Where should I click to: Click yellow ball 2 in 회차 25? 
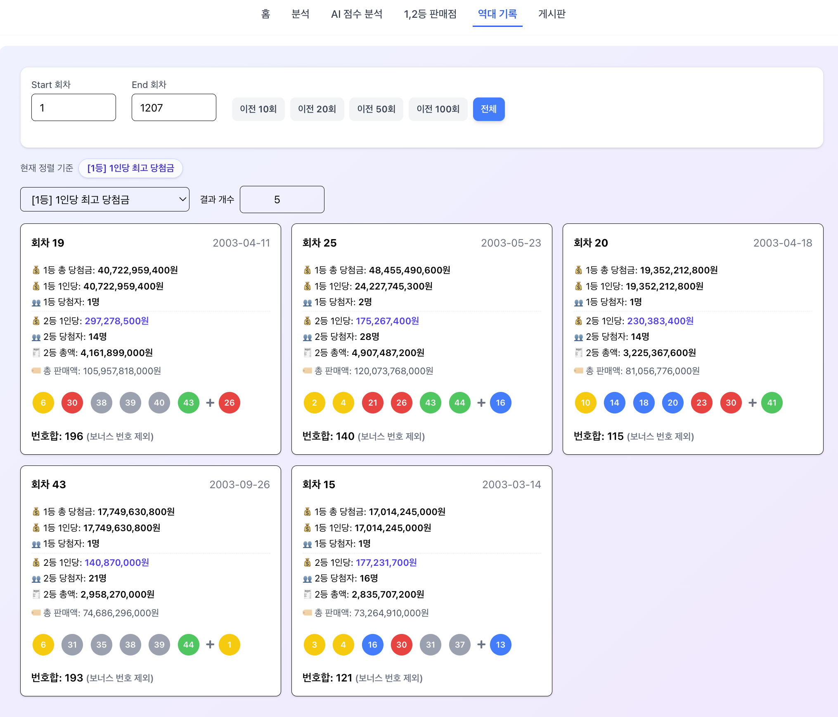[x=315, y=403]
